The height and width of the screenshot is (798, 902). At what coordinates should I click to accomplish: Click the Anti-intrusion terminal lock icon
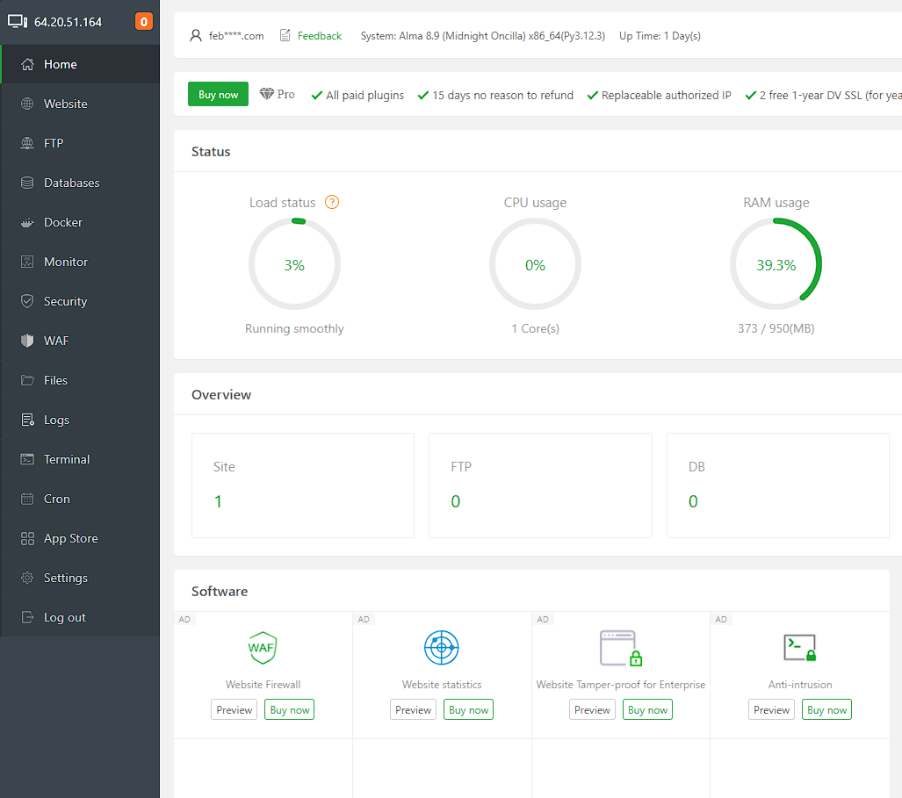click(799, 648)
